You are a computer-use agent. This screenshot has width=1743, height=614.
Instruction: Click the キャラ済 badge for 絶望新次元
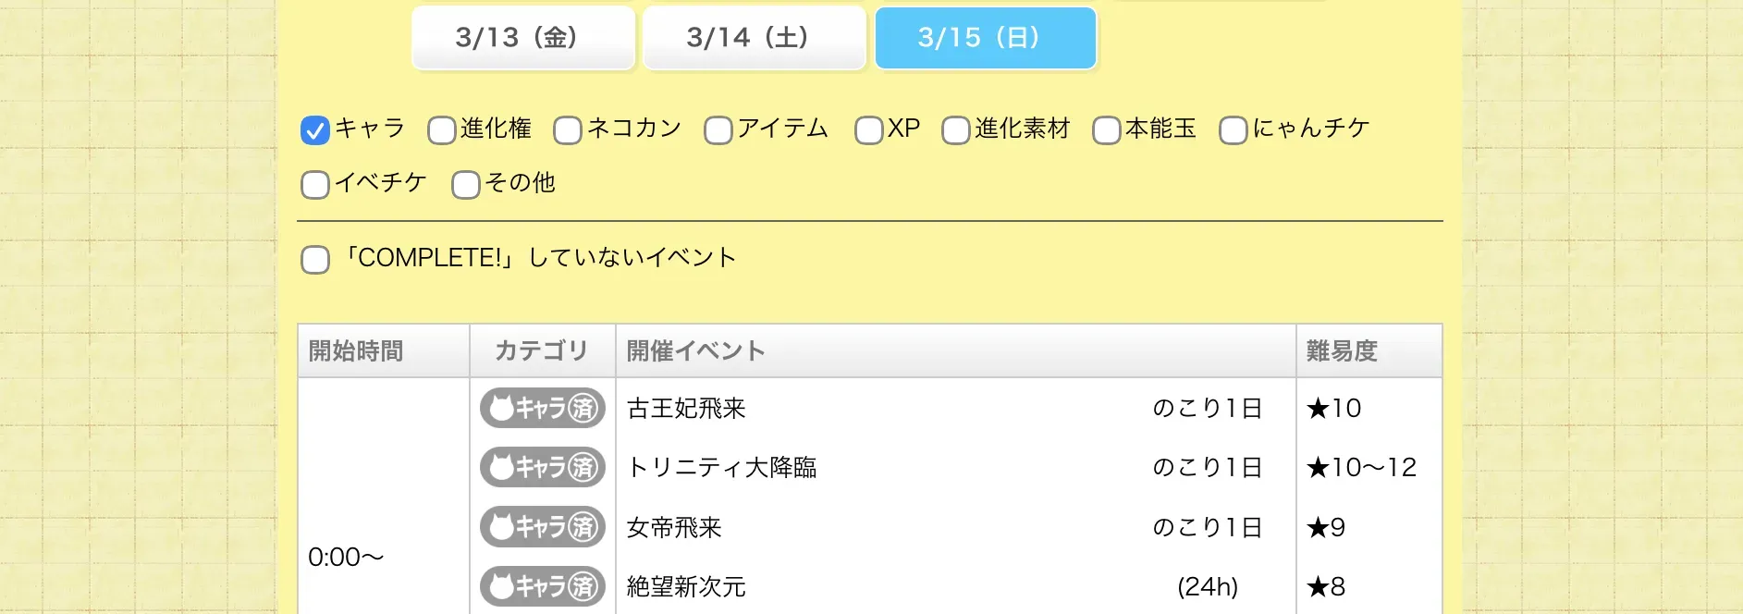tap(542, 586)
